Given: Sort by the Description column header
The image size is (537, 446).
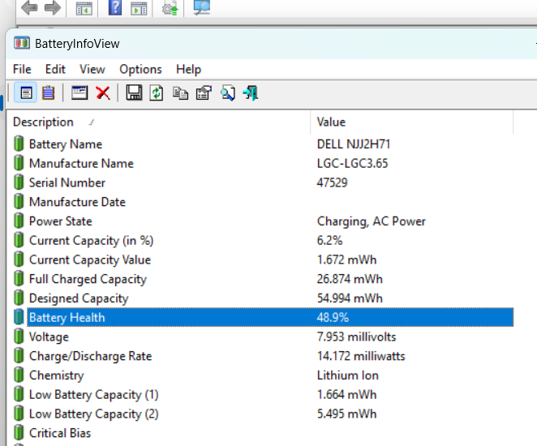Looking at the screenshot, I should pyautogui.click(x=158, y=122).
